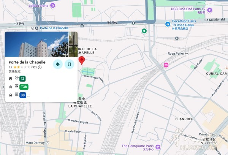Click the metro line 12 badge

(x=22, y=79)
